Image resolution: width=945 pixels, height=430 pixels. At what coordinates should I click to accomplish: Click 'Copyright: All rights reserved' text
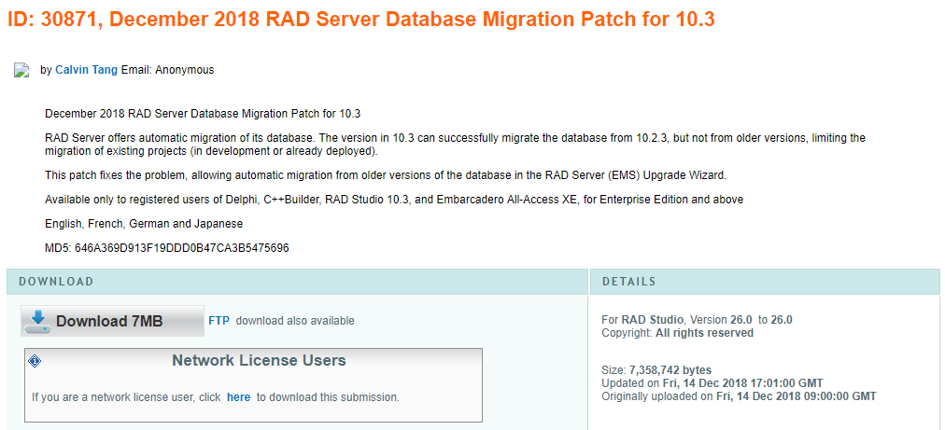[x=677, y=333]
